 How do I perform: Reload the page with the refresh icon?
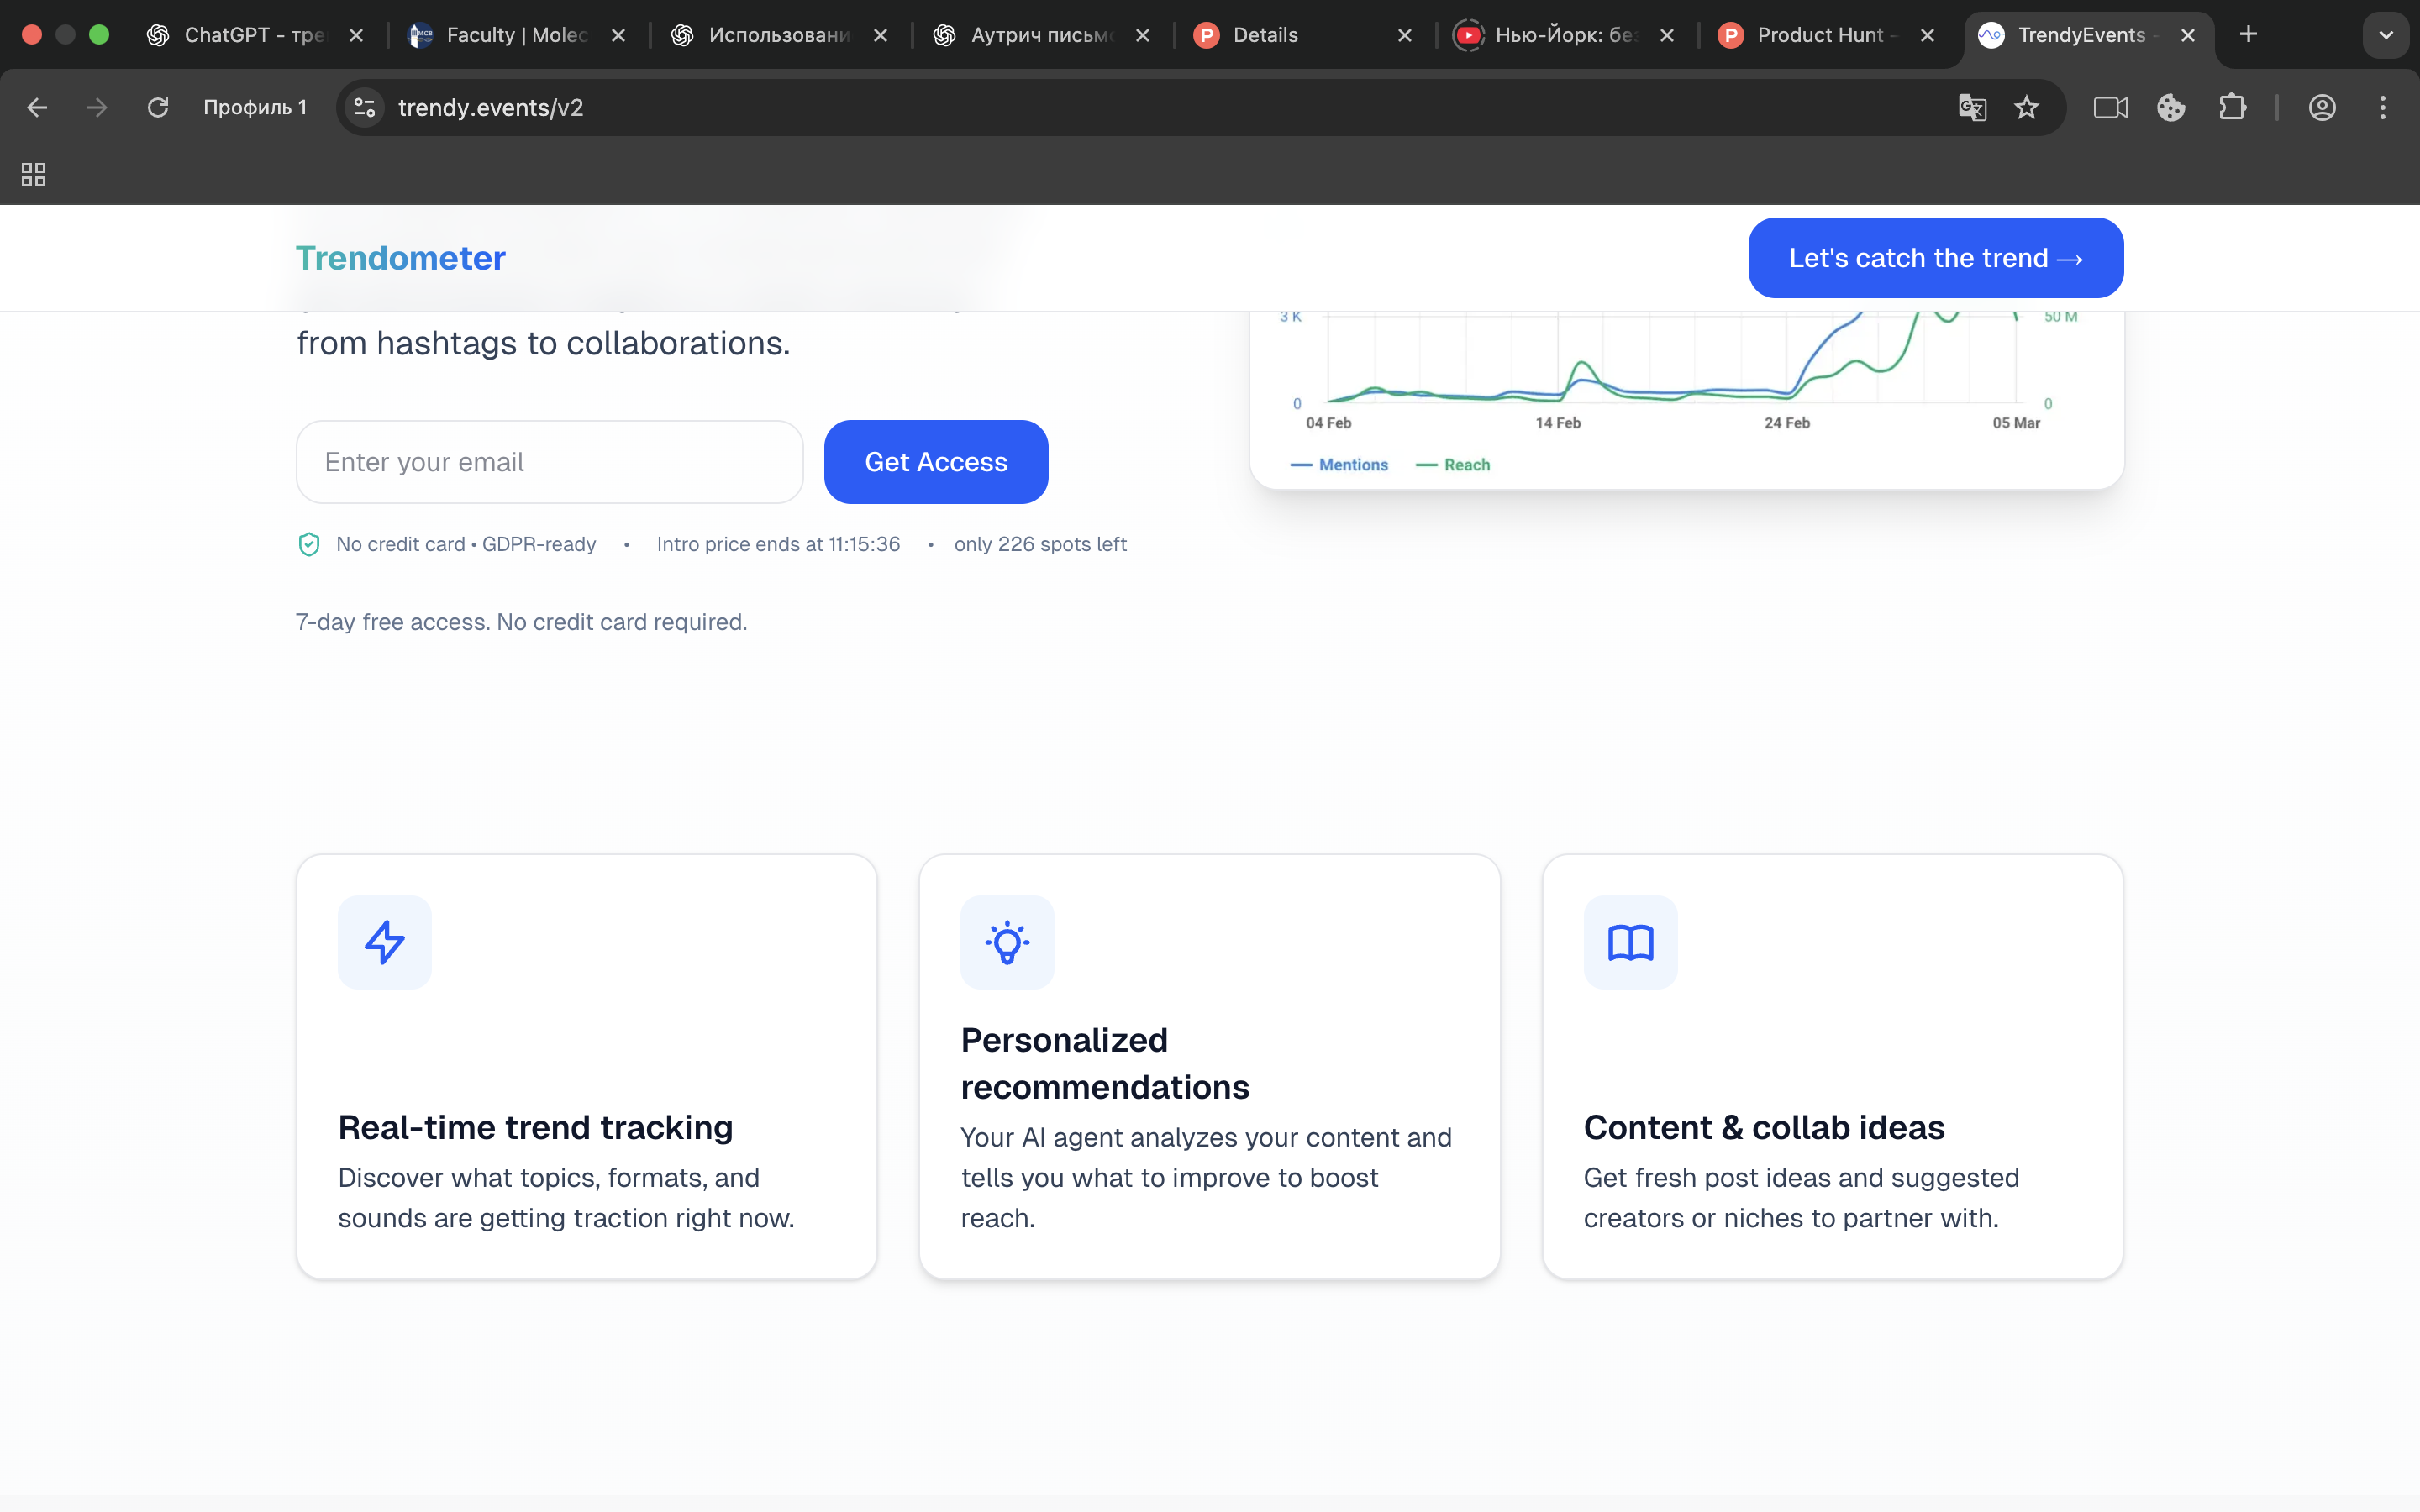point(158,107)
